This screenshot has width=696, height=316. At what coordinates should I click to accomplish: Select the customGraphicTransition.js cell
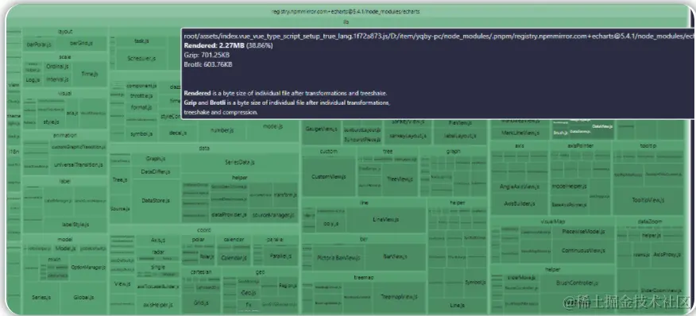pyautogui.click(x=79, y=147)
